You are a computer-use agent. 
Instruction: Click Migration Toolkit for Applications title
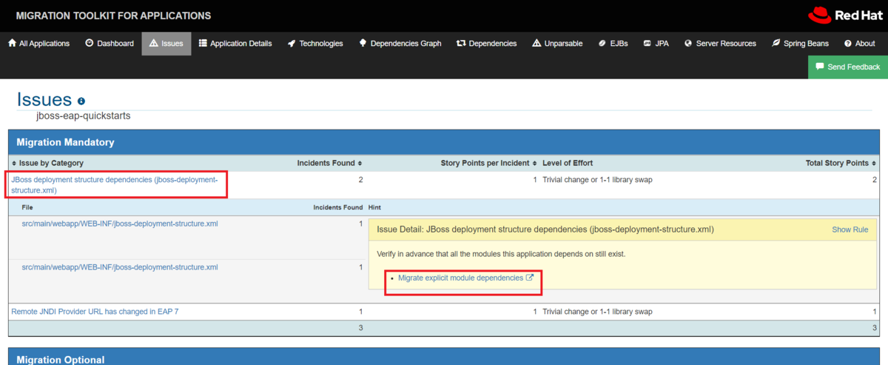[x=113, y=16]
